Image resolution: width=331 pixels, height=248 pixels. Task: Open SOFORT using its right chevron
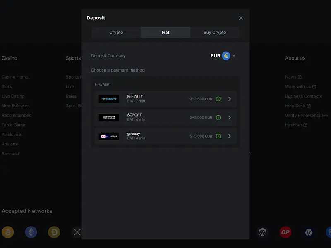(x=230, y=117)
